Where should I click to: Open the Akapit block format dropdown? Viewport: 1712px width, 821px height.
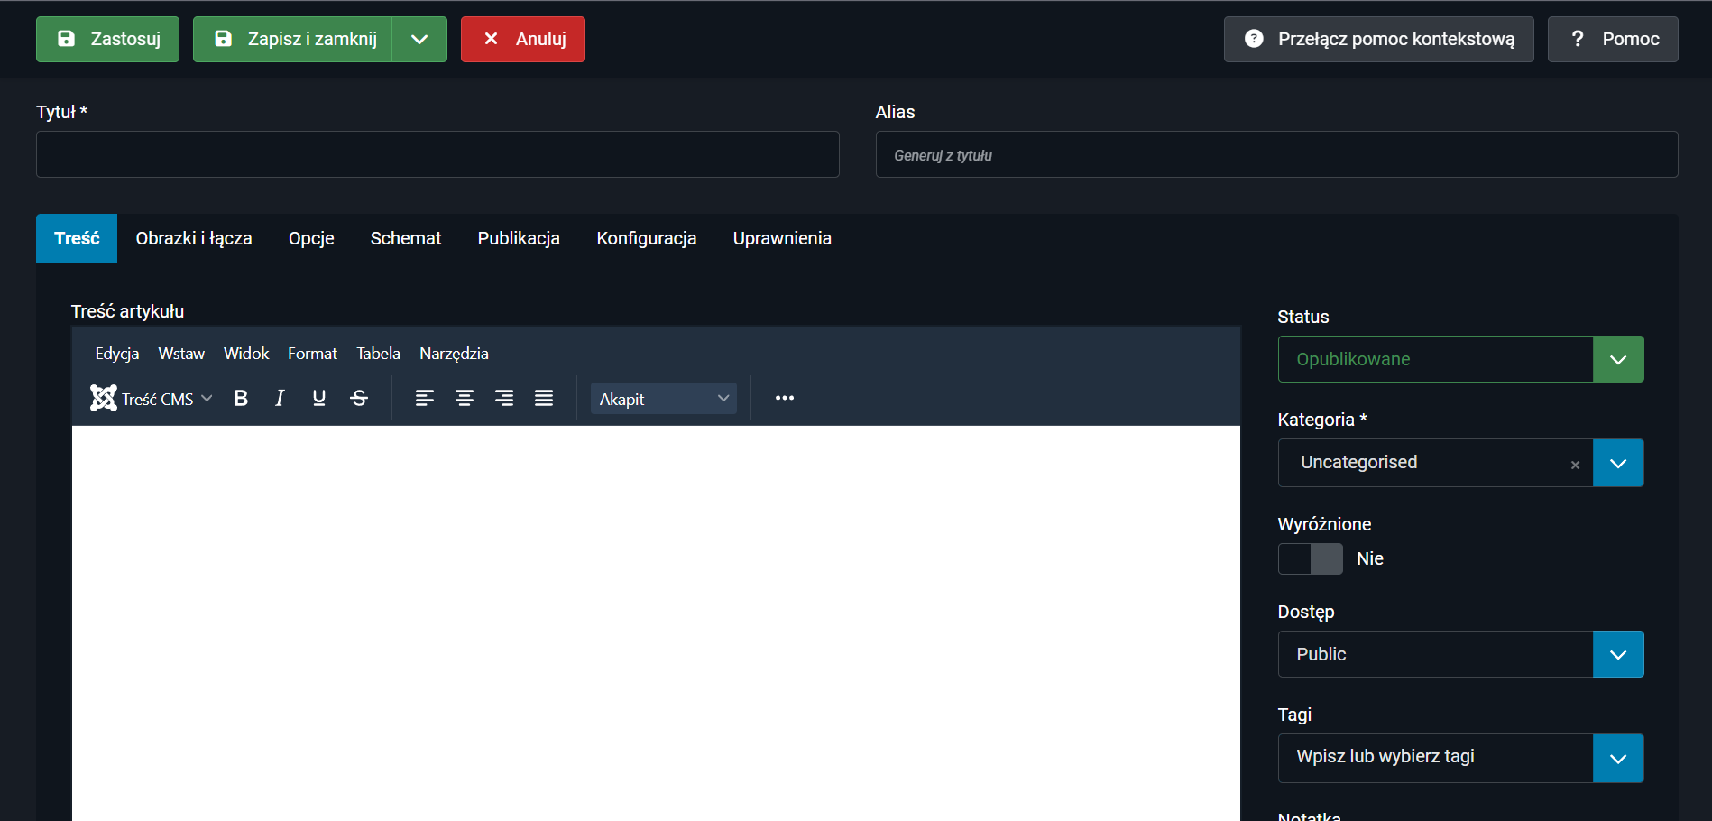coord(663,399)
